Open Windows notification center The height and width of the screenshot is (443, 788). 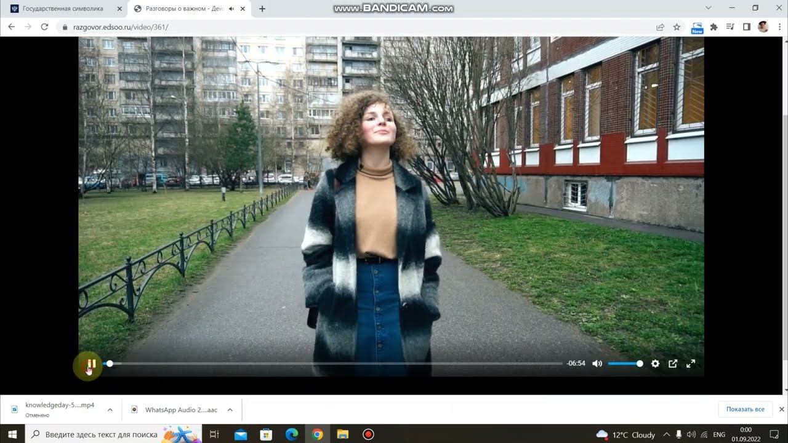pyautogui.click(x=774, y=434)
